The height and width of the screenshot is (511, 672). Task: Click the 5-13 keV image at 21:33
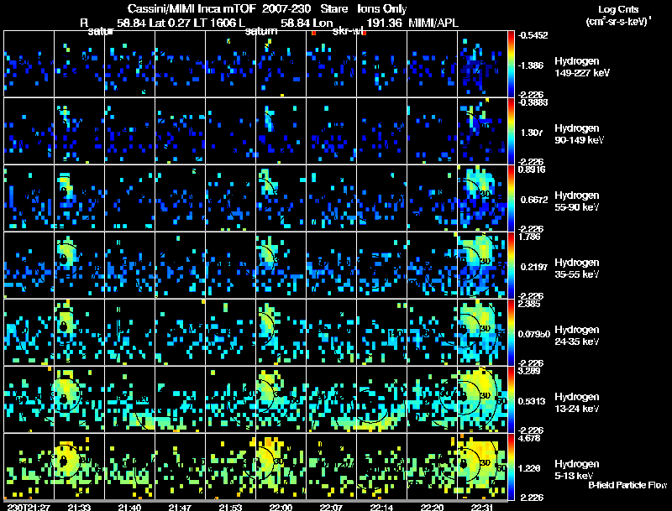pos(79,466)
